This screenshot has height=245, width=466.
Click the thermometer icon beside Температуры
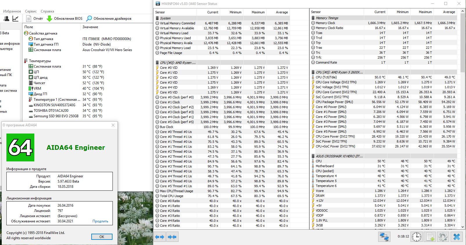[26, 61]
